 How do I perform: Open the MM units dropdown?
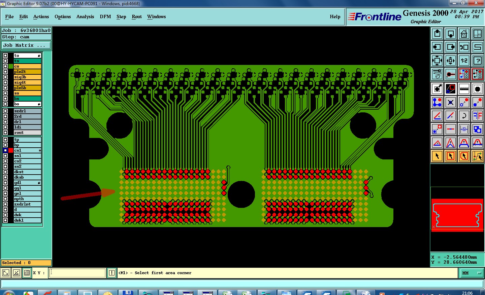(x=471, y=273)
